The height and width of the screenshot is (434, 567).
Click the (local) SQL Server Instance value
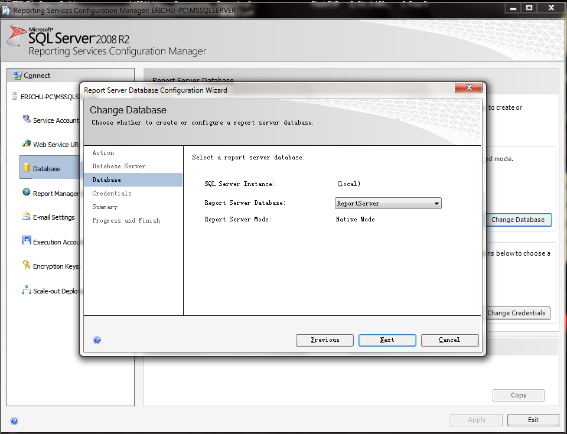pyautogui.click(x=348, y=184)
